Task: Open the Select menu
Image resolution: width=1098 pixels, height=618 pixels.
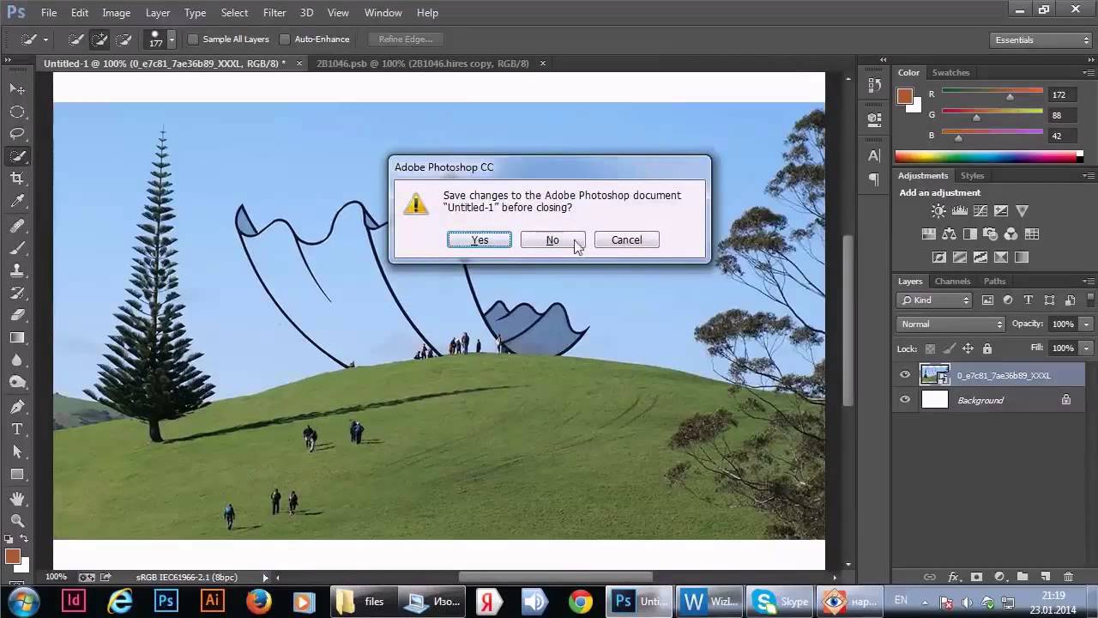Action: tap(234, 13)
